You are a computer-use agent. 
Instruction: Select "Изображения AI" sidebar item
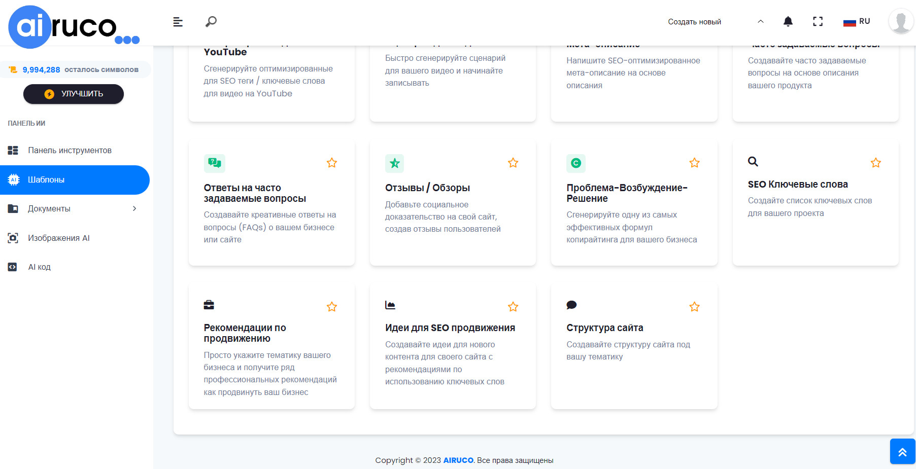click(x=58, y=238)
